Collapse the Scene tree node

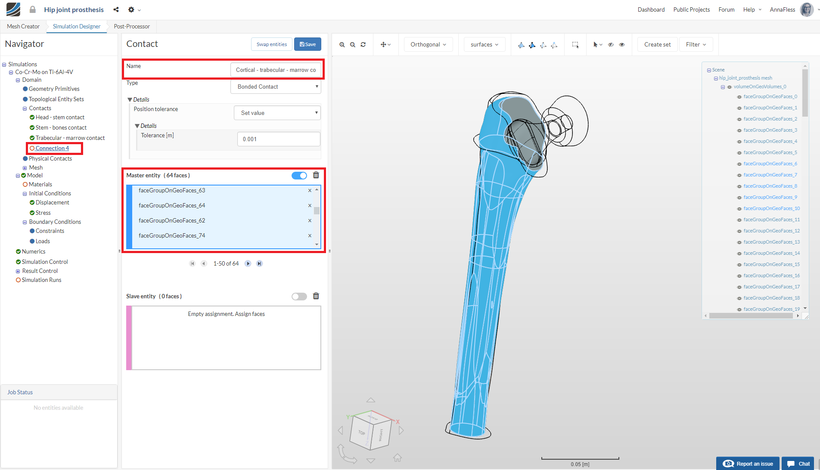point(709,70)
